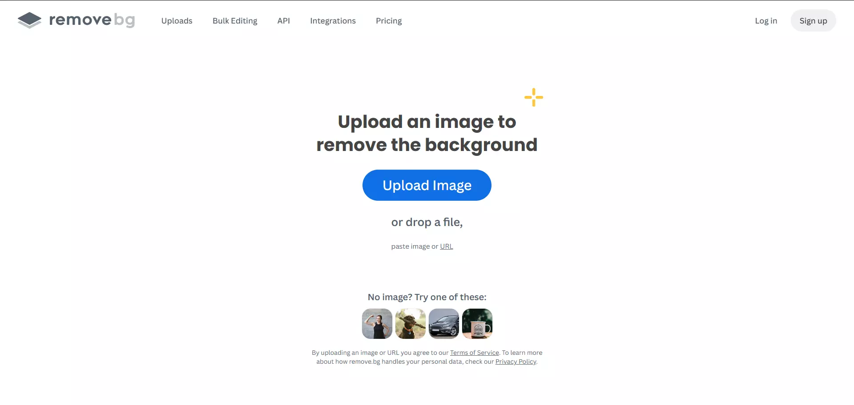Open the Uploads page
The image size is (854, 405).
(177, 21)
